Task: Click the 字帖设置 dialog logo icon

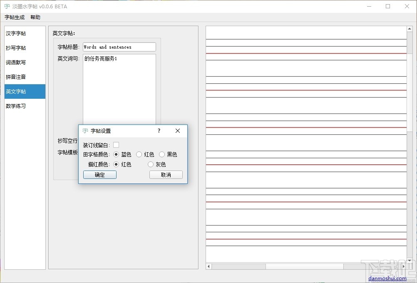Action: click(85, 131)
